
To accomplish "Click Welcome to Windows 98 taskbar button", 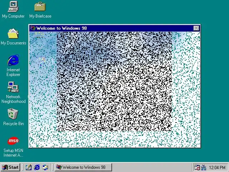I will [83, 167].
